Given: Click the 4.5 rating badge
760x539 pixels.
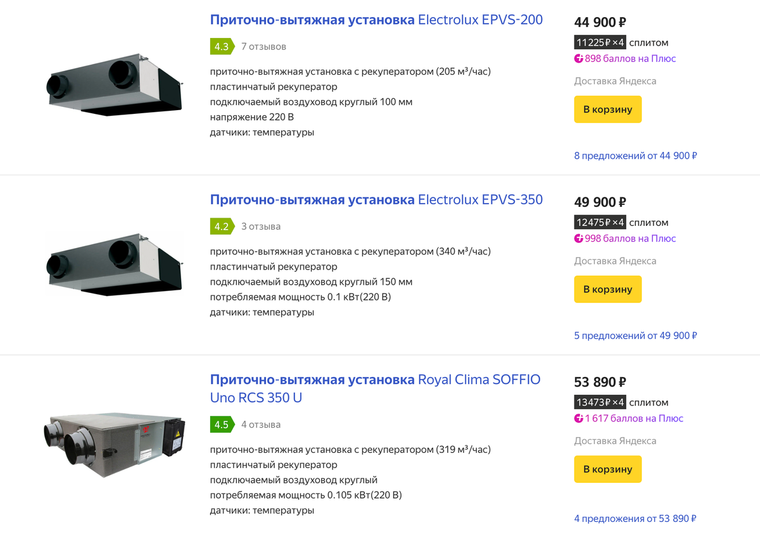Looking at the screenshot, I should [x=221, y=424].
